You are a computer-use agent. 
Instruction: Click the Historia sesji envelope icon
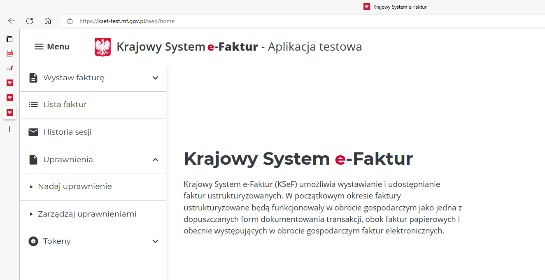tap(33, 132)
